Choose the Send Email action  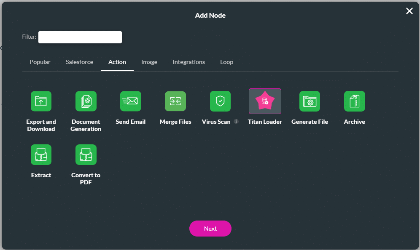(130, 101)
